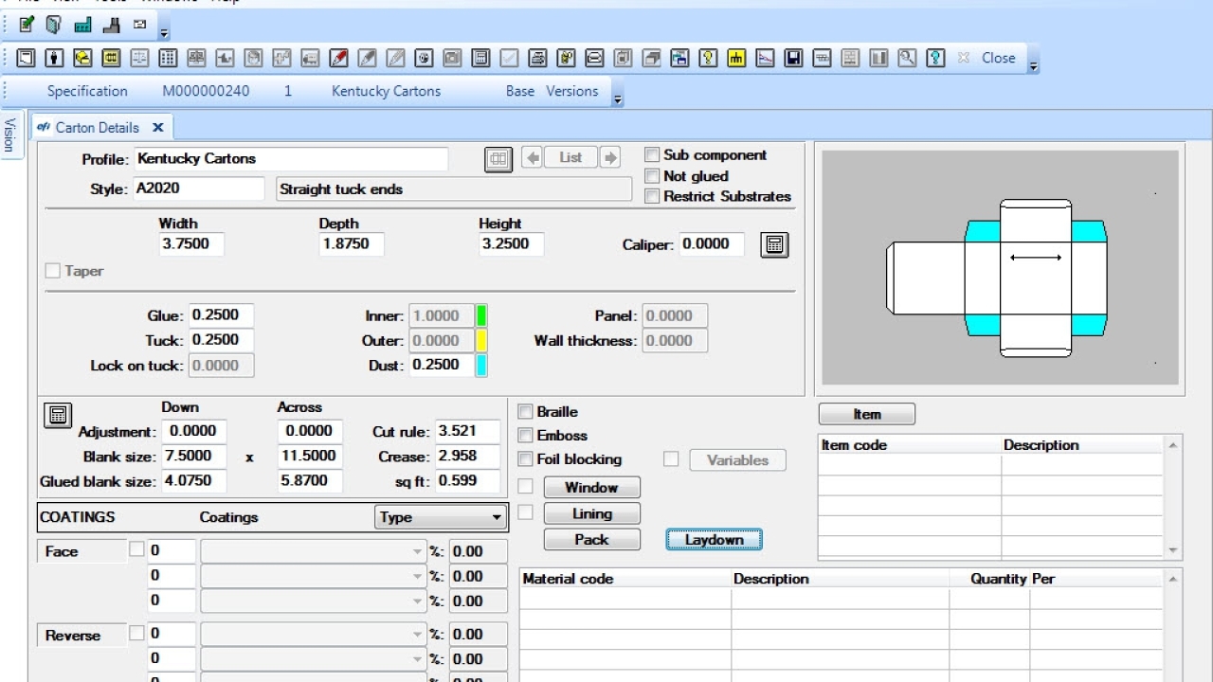Toggle the Face coating checkbox
1213x682 pixels.
(x=136, y=548)
